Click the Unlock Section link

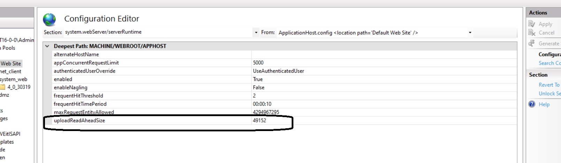point(550,93)
